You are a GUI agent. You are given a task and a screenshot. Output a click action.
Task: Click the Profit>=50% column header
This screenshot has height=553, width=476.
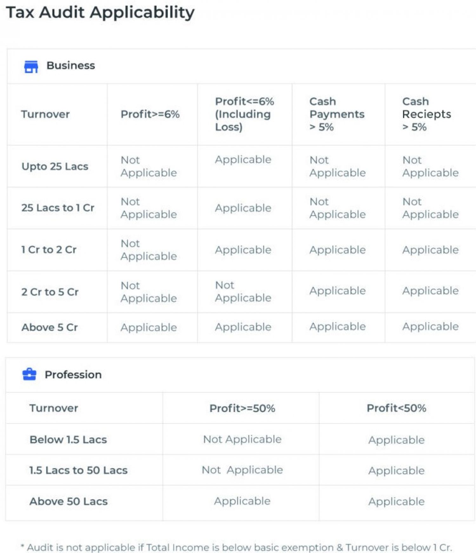(x=242, y=408)
